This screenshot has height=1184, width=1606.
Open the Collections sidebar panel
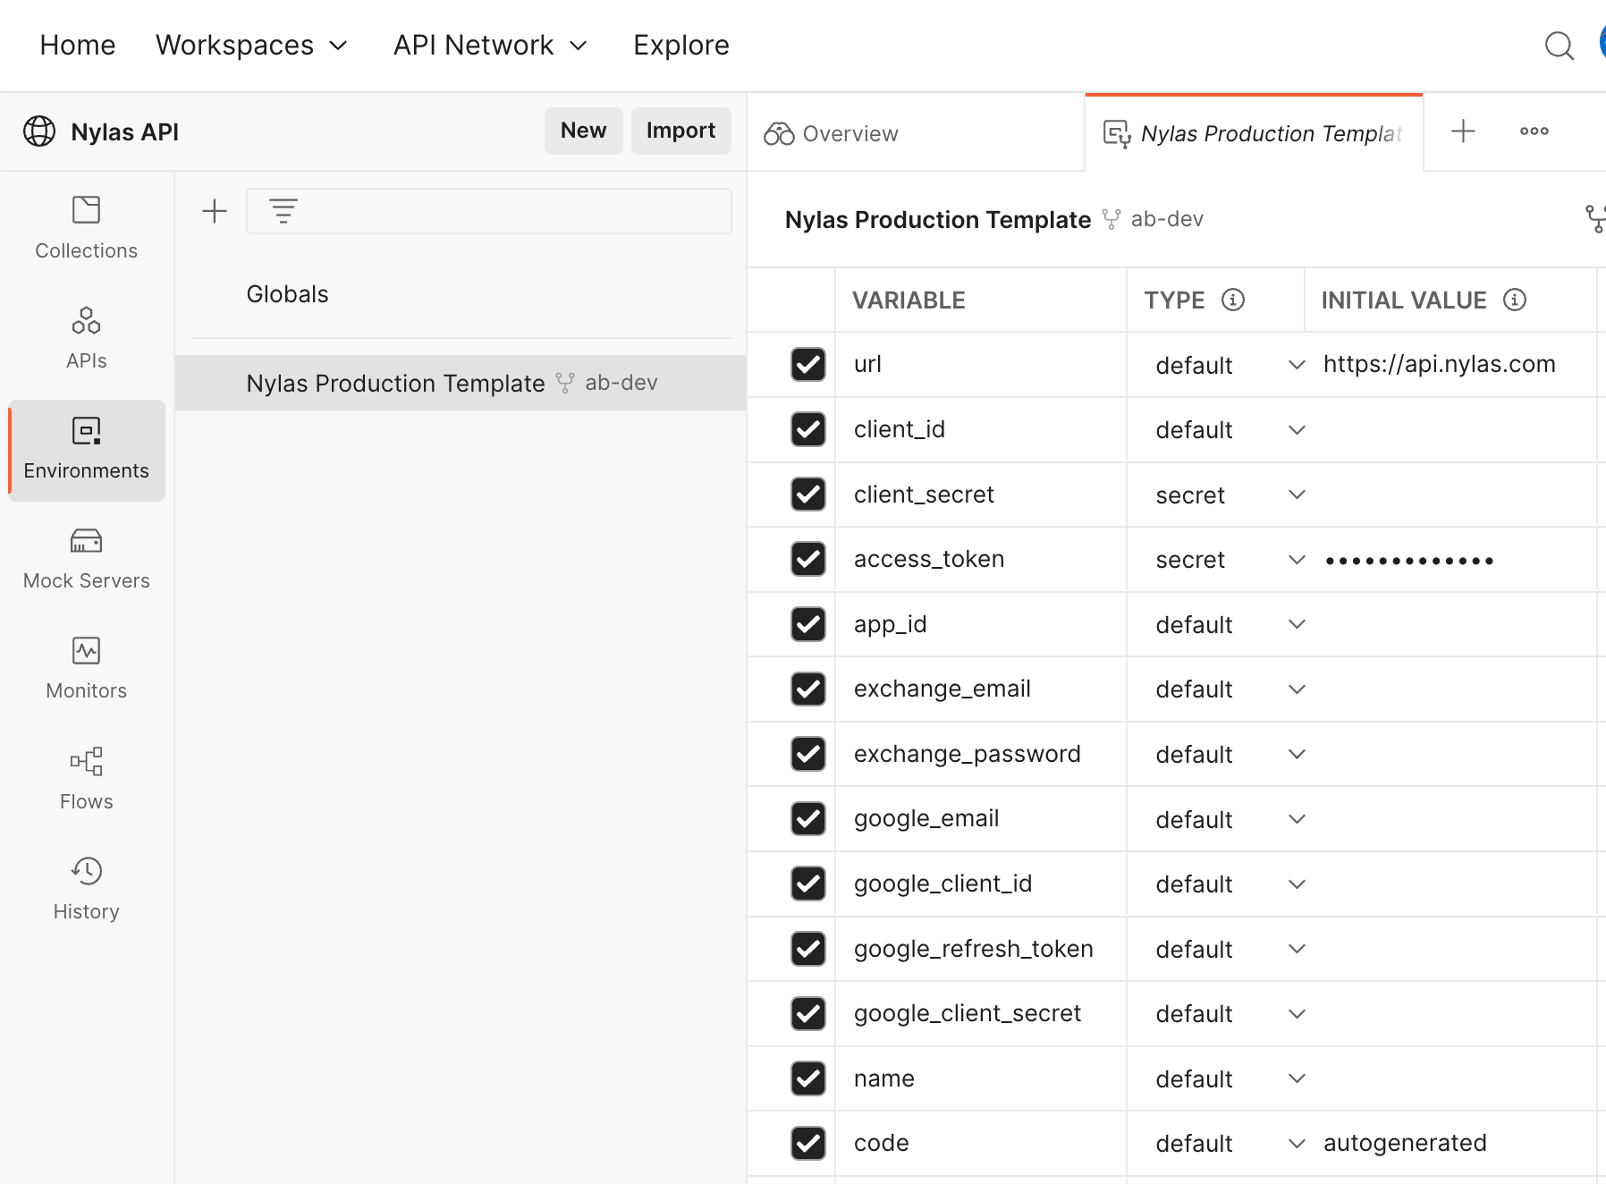(x=85, y=226)
